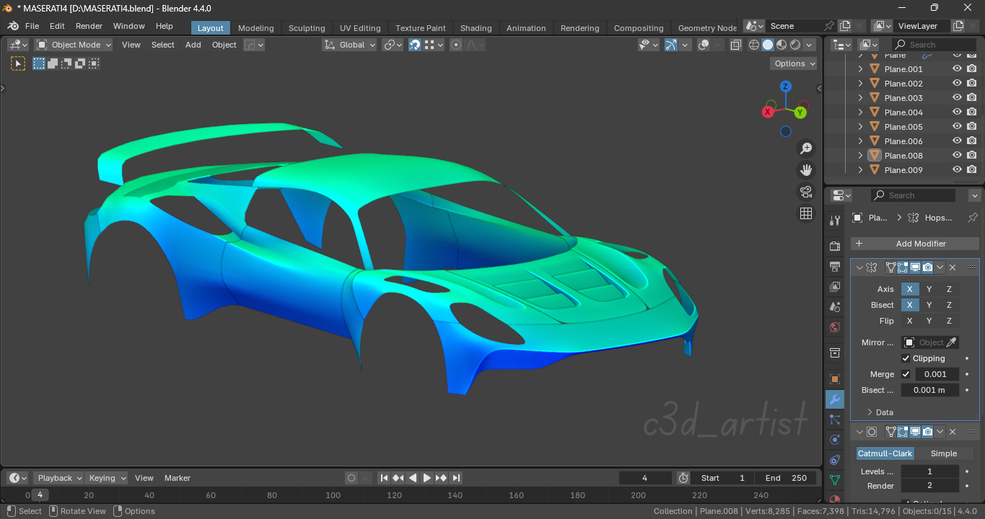The image size is (985, 519).
Task: Open the viewport Options dropdown
Action: click(794, 63)
